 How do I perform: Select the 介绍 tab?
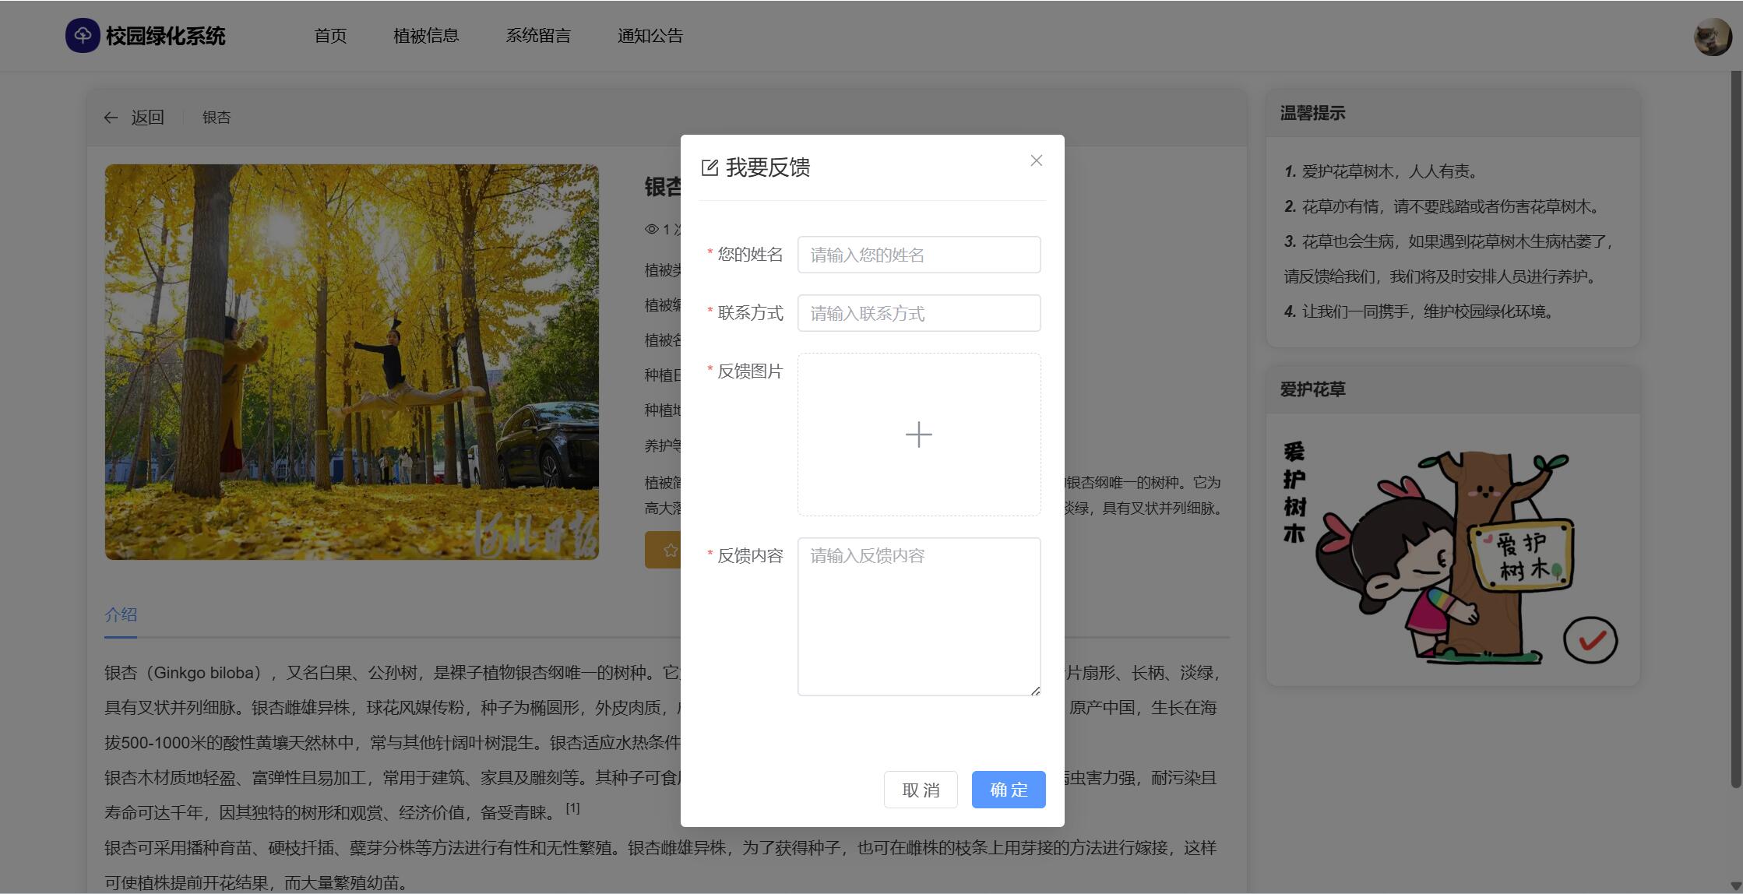[x=121, y=614]
